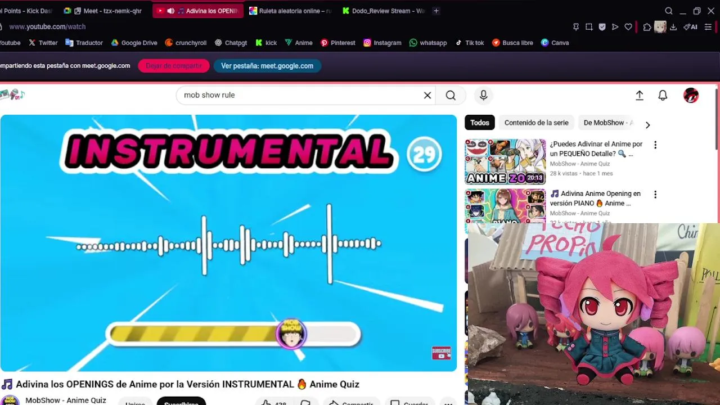This screenshot has width=720, height=405.
Task: Open the Google Drive bookmark
Action: pos(134,43)
